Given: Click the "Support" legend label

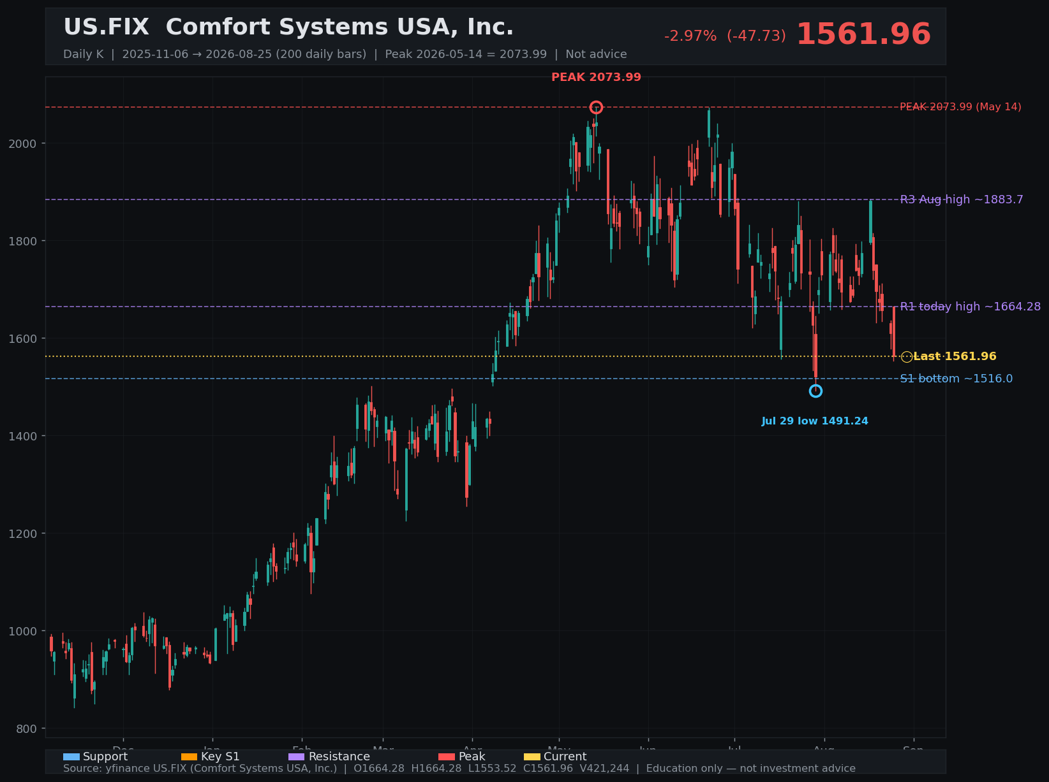Looking at the screenshot, I should pyautogui.click(x=105, y=757).
